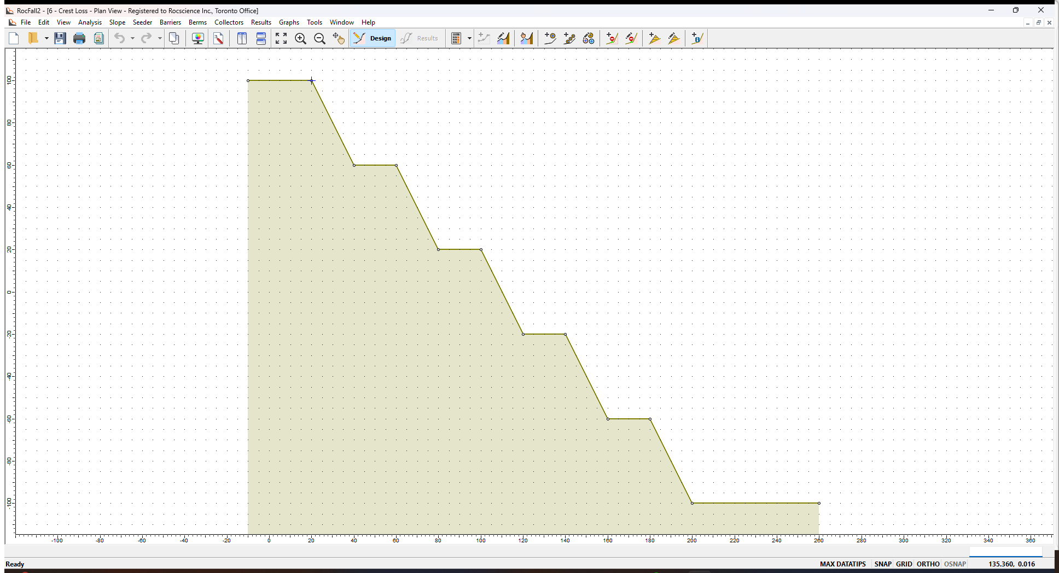Image resolution: width=1059 pixels, height=573 pixels.
Task: Restore the inner document window
Action: coord(1038,22)
